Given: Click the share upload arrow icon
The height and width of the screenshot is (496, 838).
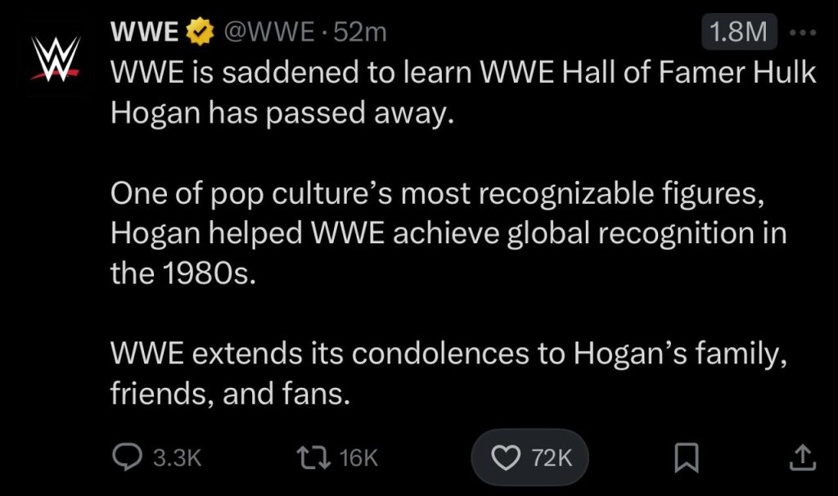Looking at the screenshot, I should [x=801, y=457].
